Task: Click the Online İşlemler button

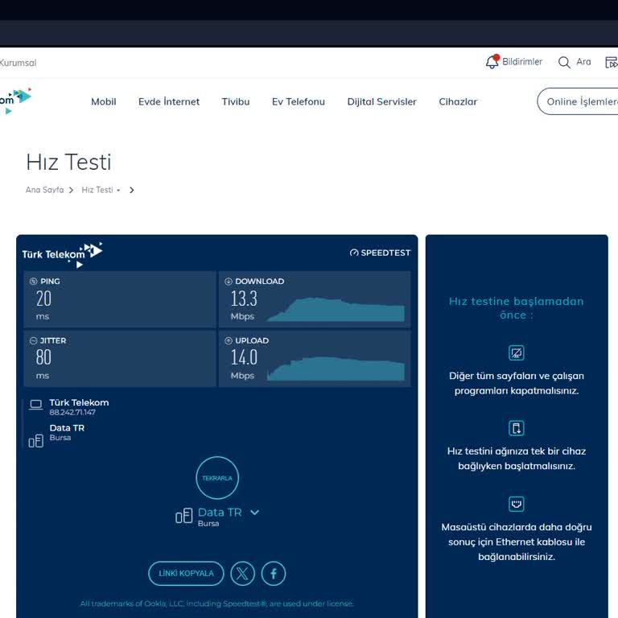Action: (578, 101)
